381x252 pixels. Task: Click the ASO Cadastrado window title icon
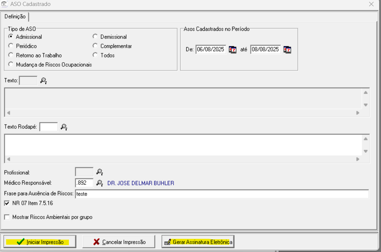[x=4, y=4]
